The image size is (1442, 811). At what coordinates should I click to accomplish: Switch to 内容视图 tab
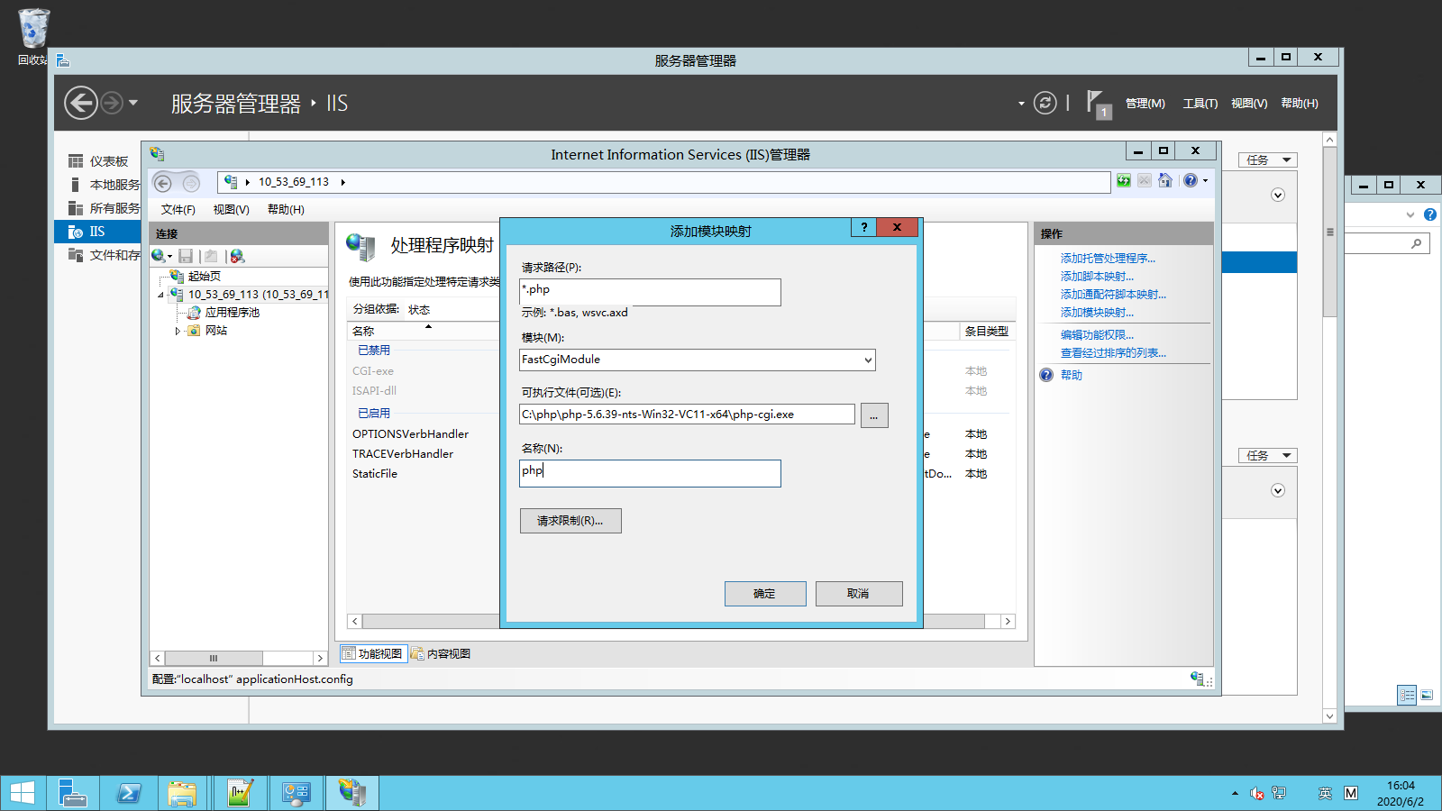click(442, 654)
